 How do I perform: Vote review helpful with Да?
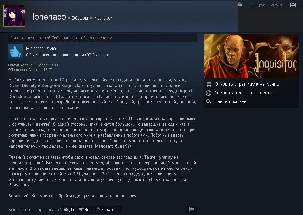69,209
